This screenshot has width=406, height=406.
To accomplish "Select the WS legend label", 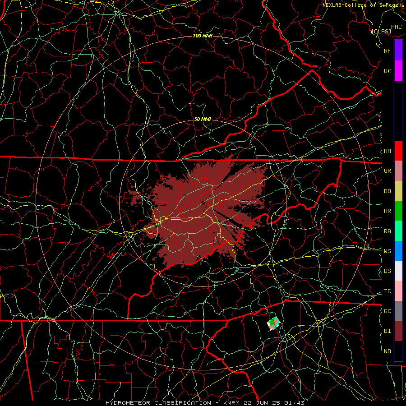I will point(387,251).
